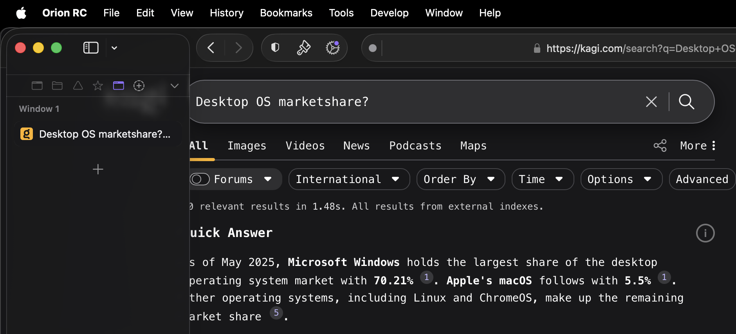The image size is (736, 334).
Task: Expand the Options dropdown
Action: coord(621,179)
